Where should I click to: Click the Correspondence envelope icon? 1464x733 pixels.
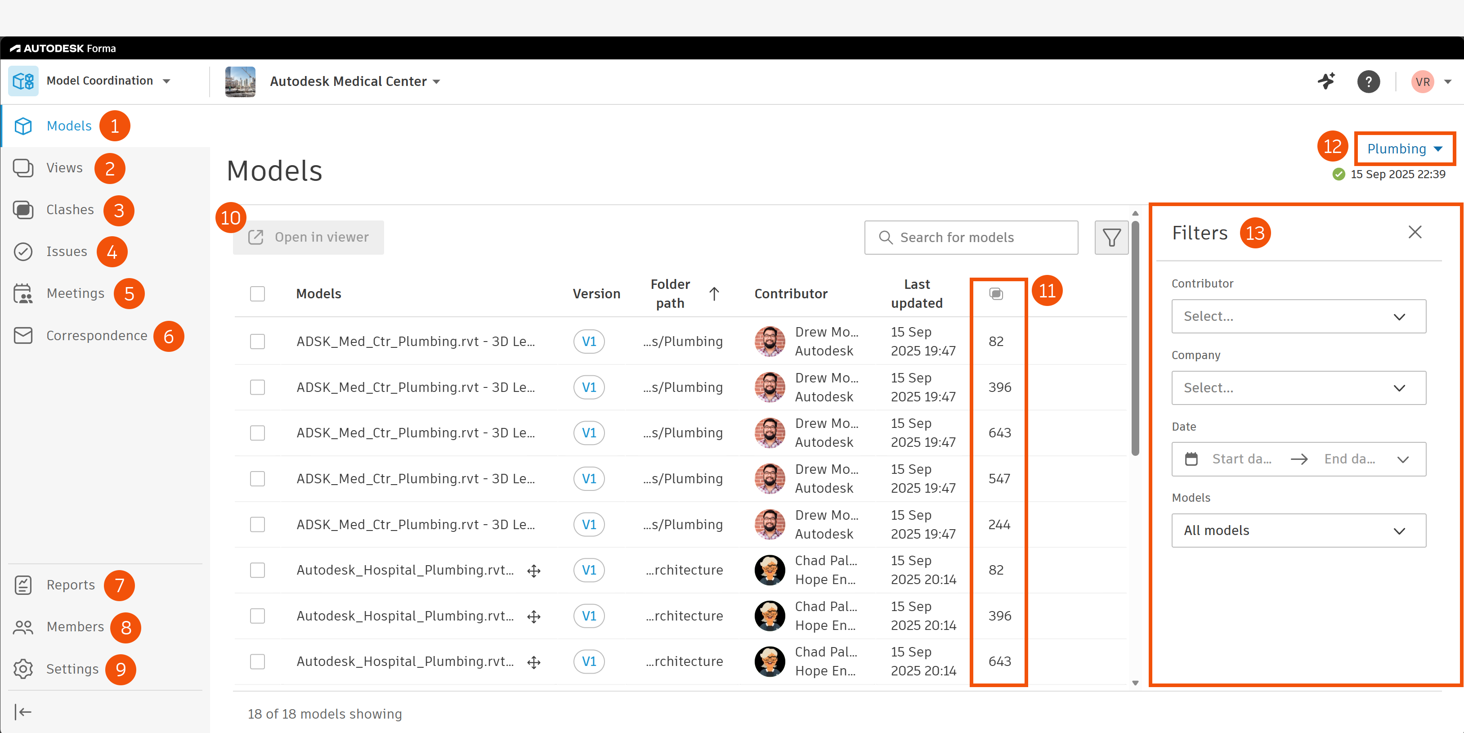click(x=23, y=336)
